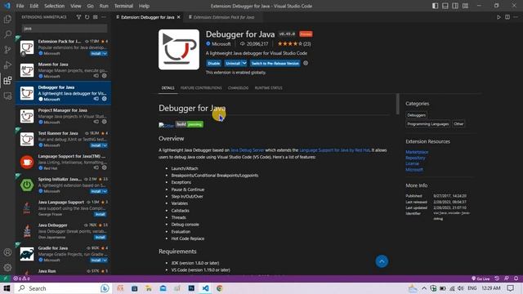Image resolution: width=523 pixels, height=294 pixels.
Task: Click manage gear on Debugger for Java row
Action: [105, 99]
